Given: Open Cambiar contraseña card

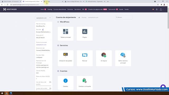Looking at the screenshot, I should tap(84, 83).
